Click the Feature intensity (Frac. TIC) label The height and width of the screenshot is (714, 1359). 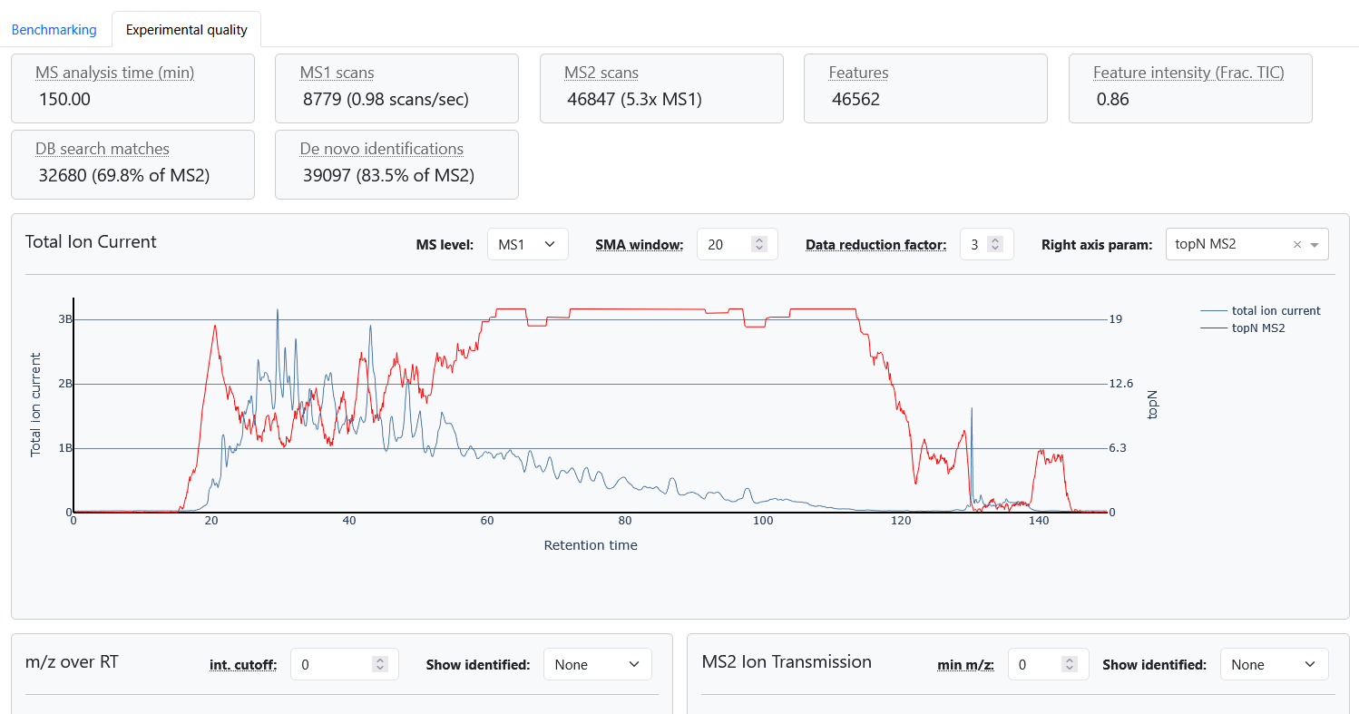[x=1188, y=73]
